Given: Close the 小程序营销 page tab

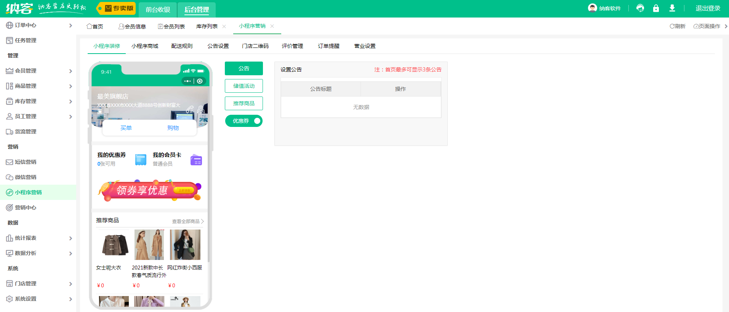Looking at the screenshot, I should [272, 26].
